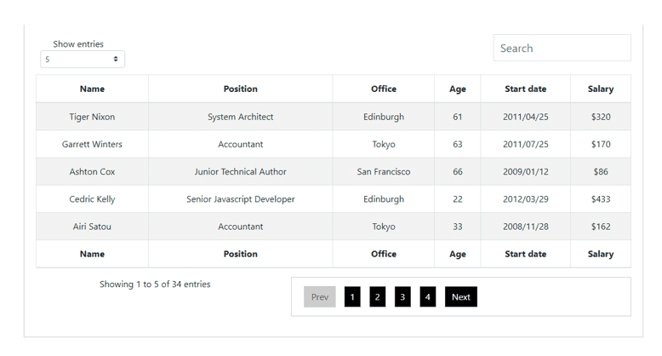Image resolution: width=662 pixels, height=356 pixels.
Task: Go to page 4
Action: pos(427,296)
